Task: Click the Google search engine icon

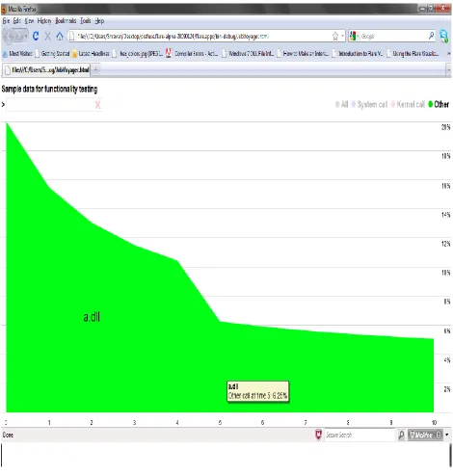Action: [353, 36]
